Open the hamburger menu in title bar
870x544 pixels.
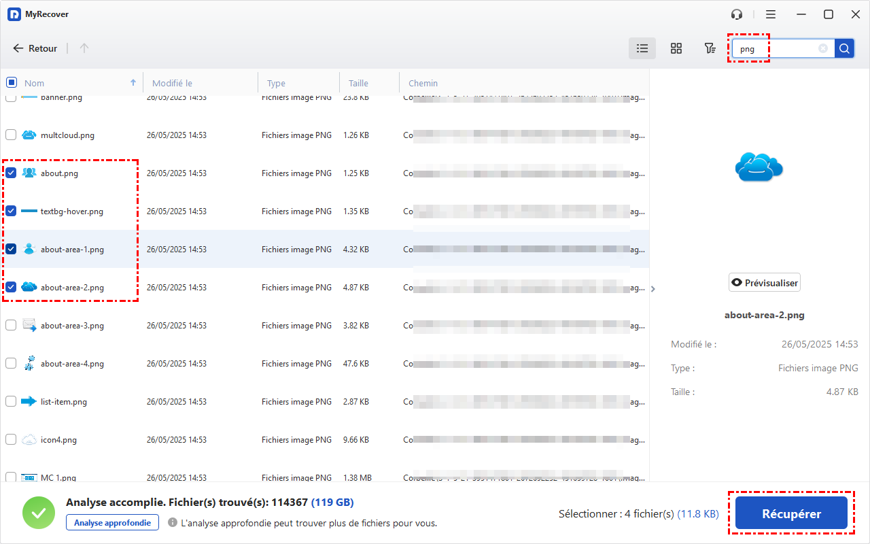coord(771,14)
